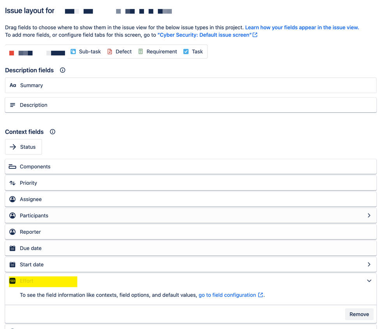Click the Start date calendar icon
Image resolution: width=389 pixels, height=329 pixels.
(12, 264)
